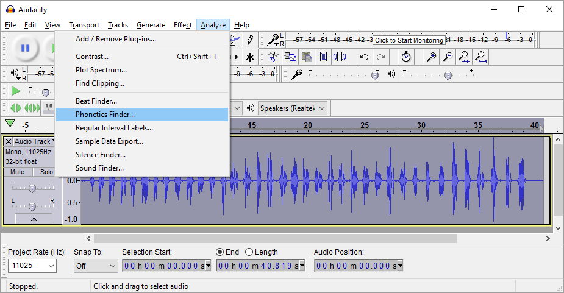Choose Add / Remove Plug-ins... entry

tap(142, 39)
